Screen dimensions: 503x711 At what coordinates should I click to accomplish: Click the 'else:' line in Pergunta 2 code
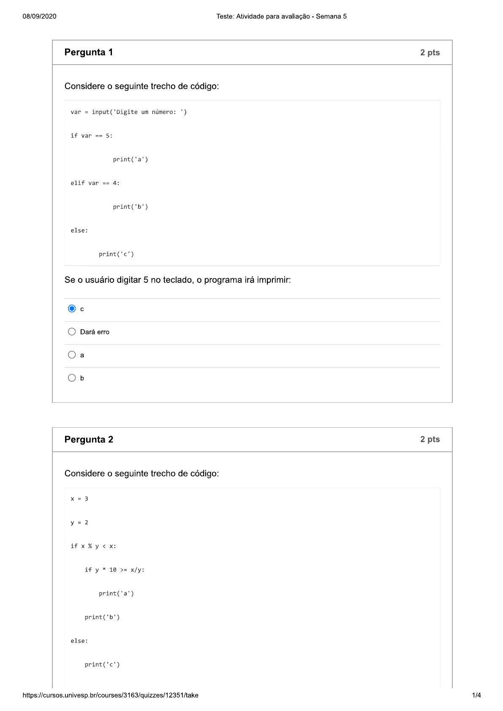tap(79, 640)
